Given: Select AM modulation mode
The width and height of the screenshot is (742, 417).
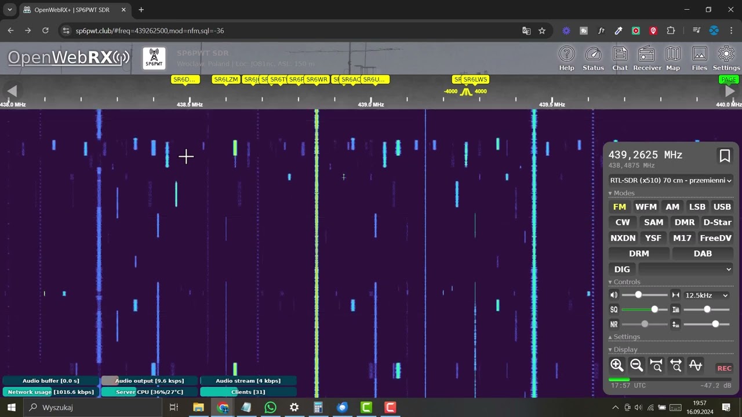Looking at the screenshot, I should click(672, 207).
